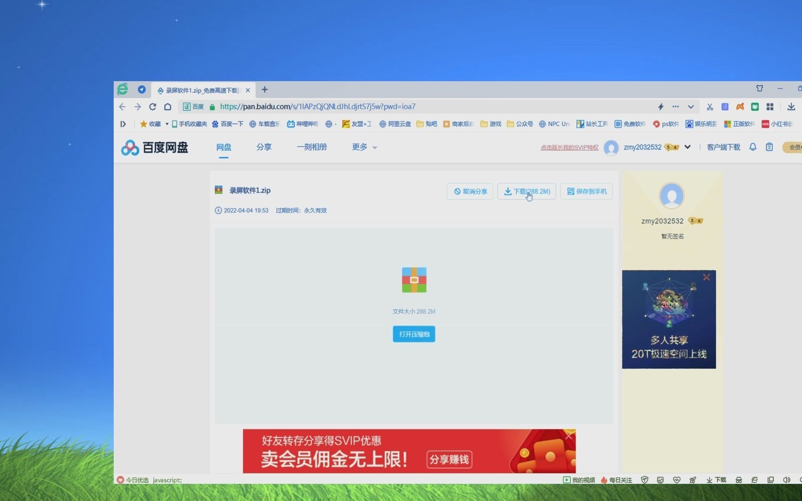
Task: Open the three-dot menu in address bar
Action: coord(676,107)
